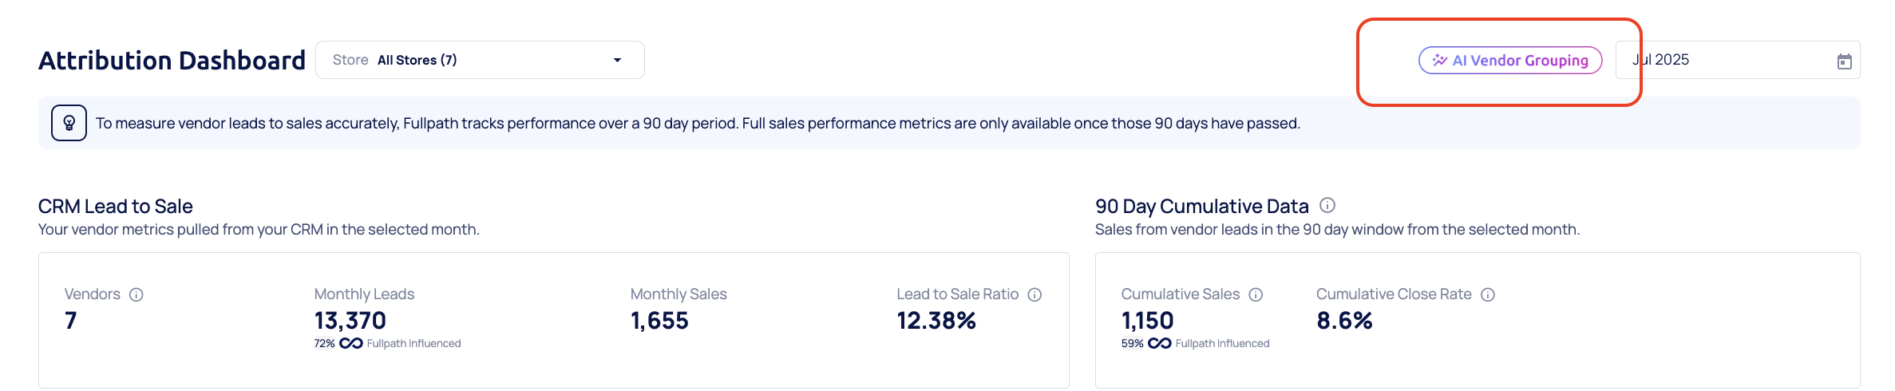Click Fullpath infinity logo under Monthly Leads

pos(351,343)
